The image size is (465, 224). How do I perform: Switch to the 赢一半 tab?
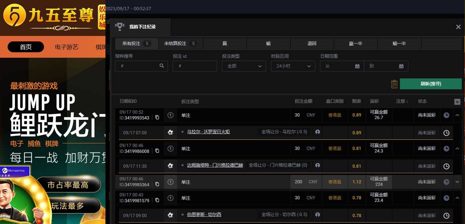pos(356,44)
